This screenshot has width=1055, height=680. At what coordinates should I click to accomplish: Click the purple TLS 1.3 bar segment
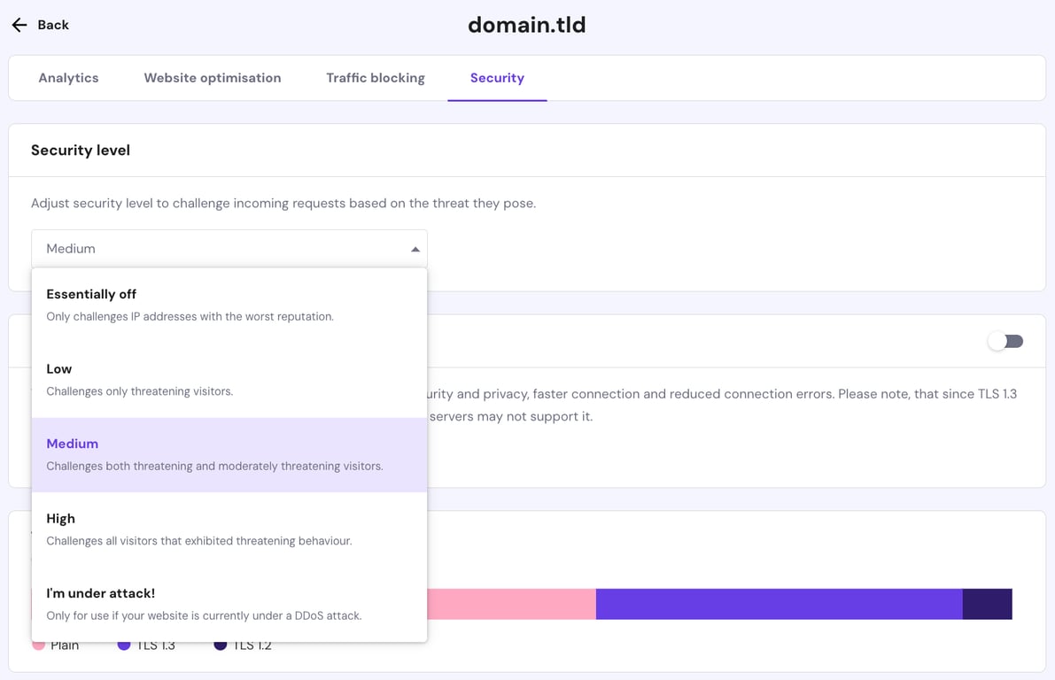pos(778,603)
